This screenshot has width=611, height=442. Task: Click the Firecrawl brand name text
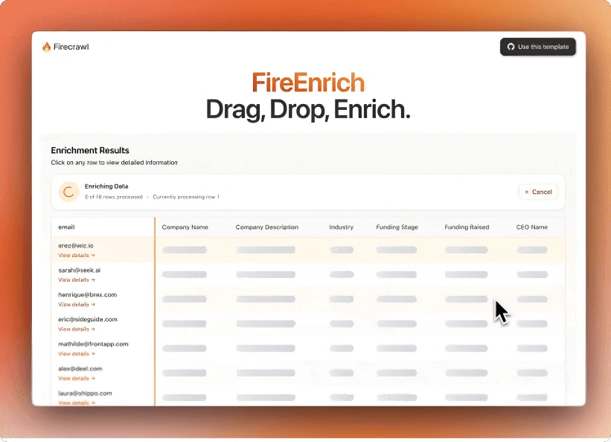click(x=71, y=47)
